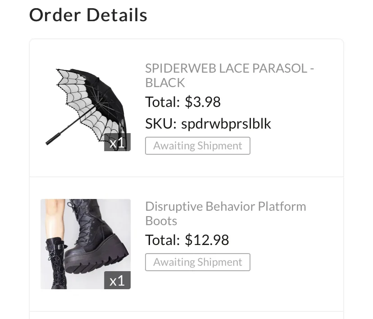The height and width of the screenshot is (319, 373).
Task: Click the word Boots in second title
Action: [161, 221]
